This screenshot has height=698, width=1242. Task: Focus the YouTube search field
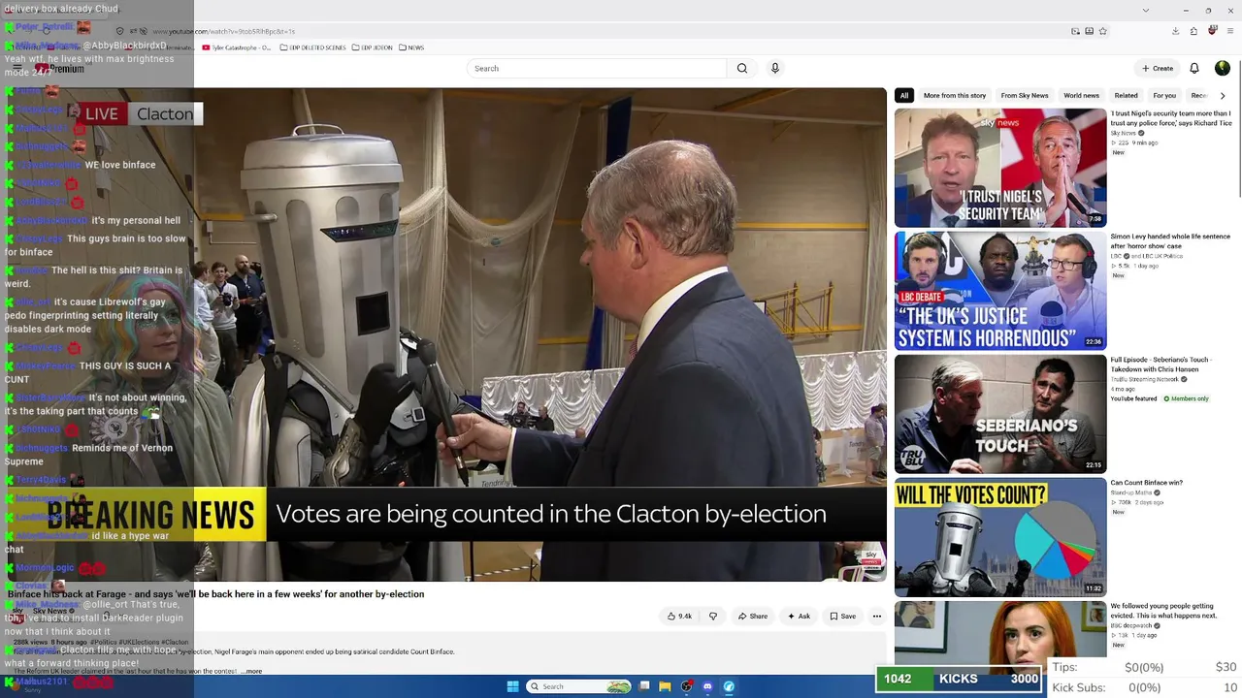click(597, 68)
